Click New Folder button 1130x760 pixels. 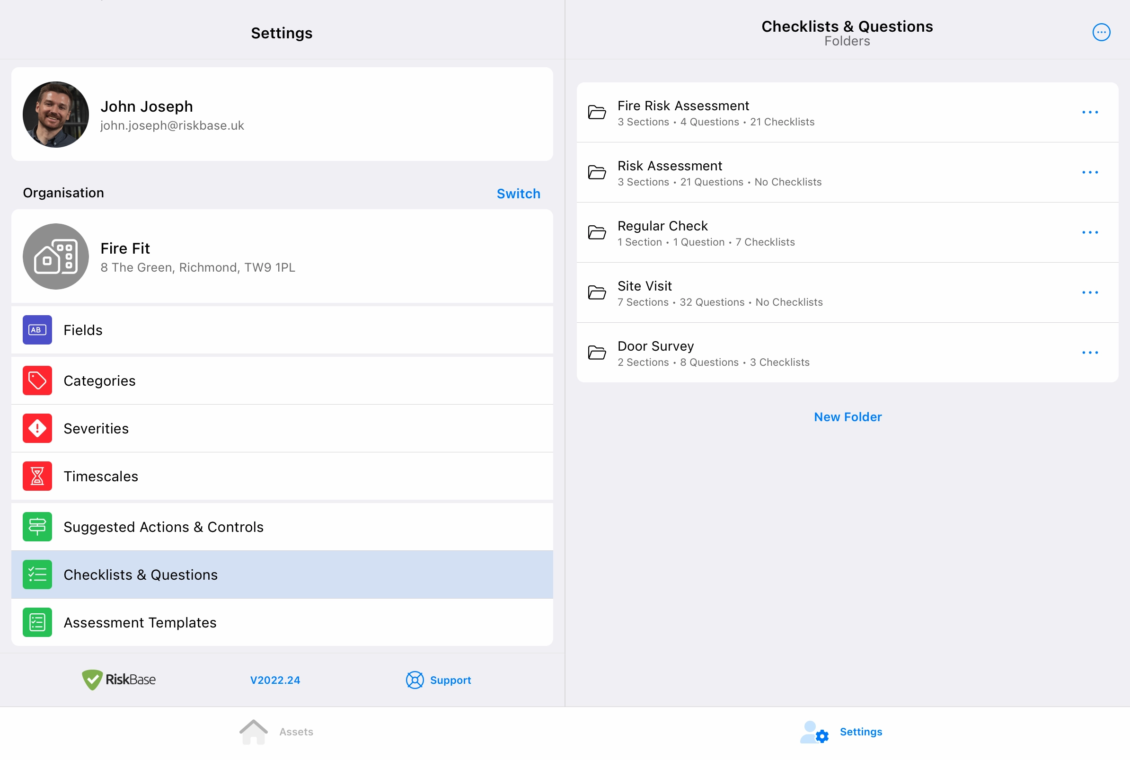coord(847,416)
